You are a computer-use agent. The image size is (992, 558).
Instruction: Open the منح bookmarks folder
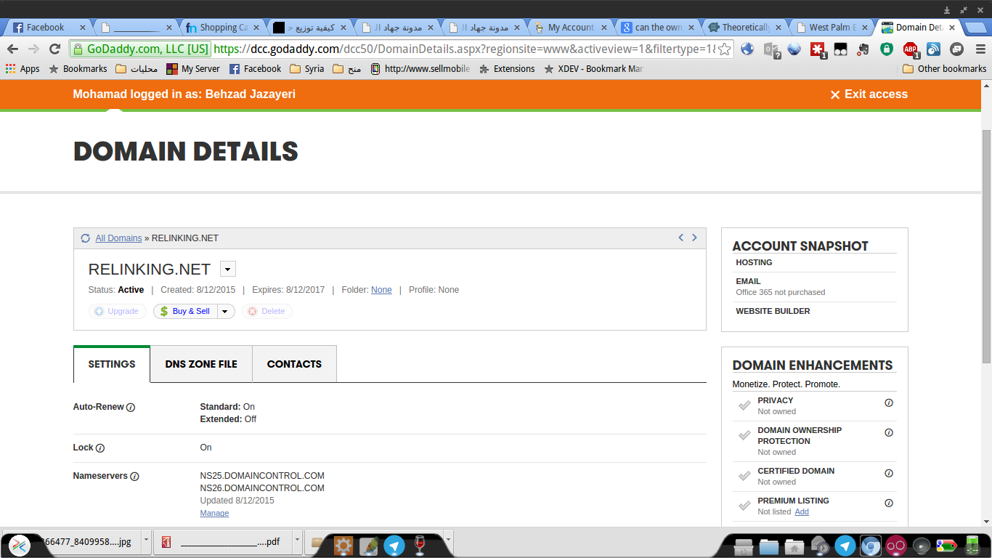click(347, 69)
